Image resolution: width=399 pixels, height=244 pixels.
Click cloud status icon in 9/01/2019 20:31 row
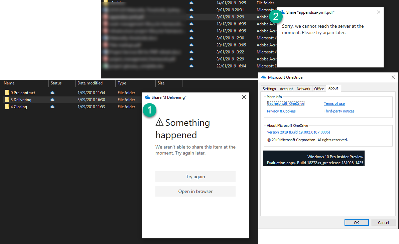191,10
